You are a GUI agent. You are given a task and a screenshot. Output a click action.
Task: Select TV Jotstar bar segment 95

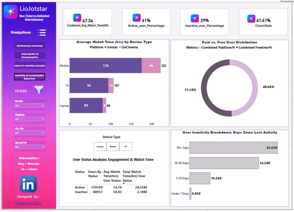[x=89, y=86]
